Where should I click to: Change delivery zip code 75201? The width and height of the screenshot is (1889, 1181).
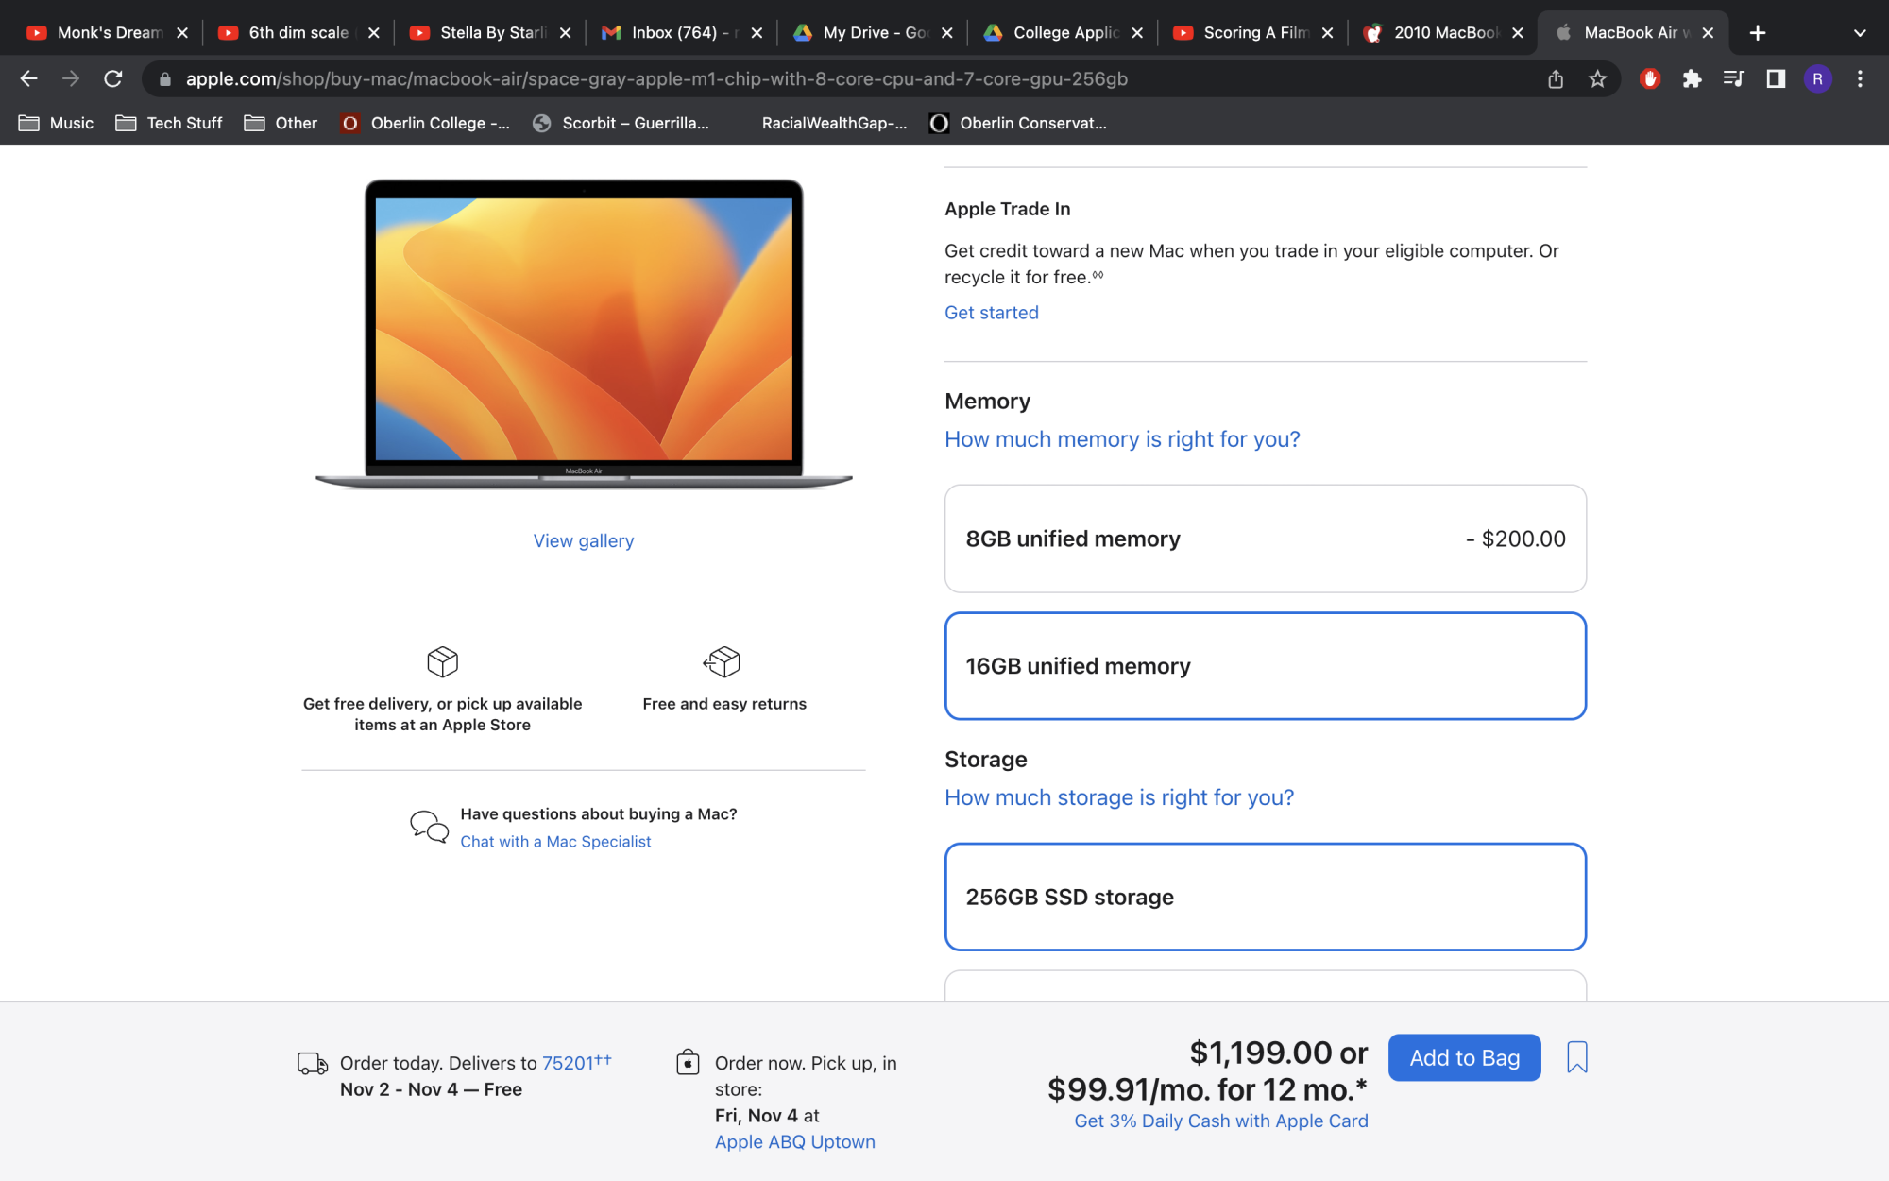coord(576,1063)
